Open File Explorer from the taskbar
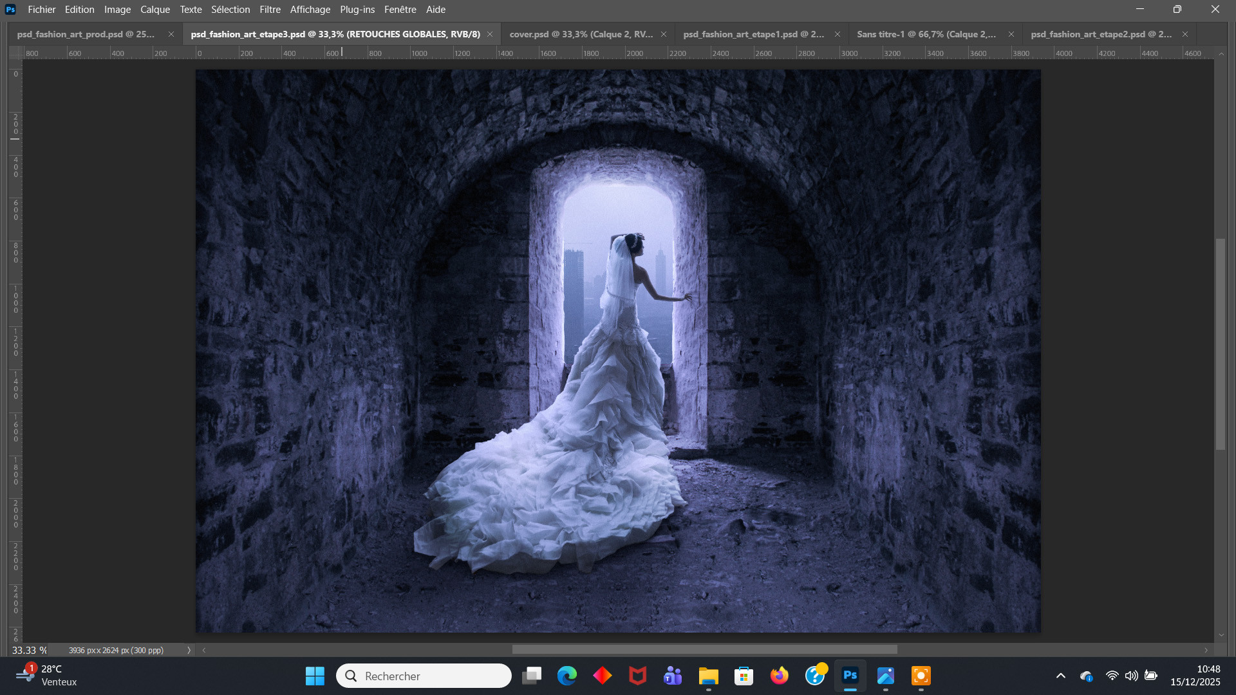 [708, 676]
